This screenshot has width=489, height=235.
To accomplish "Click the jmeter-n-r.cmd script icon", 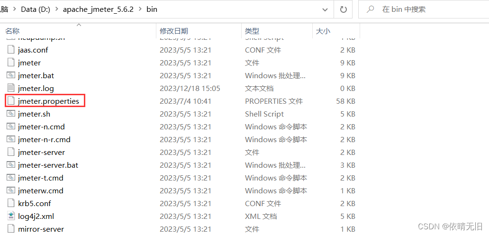I will pos(11,139).
